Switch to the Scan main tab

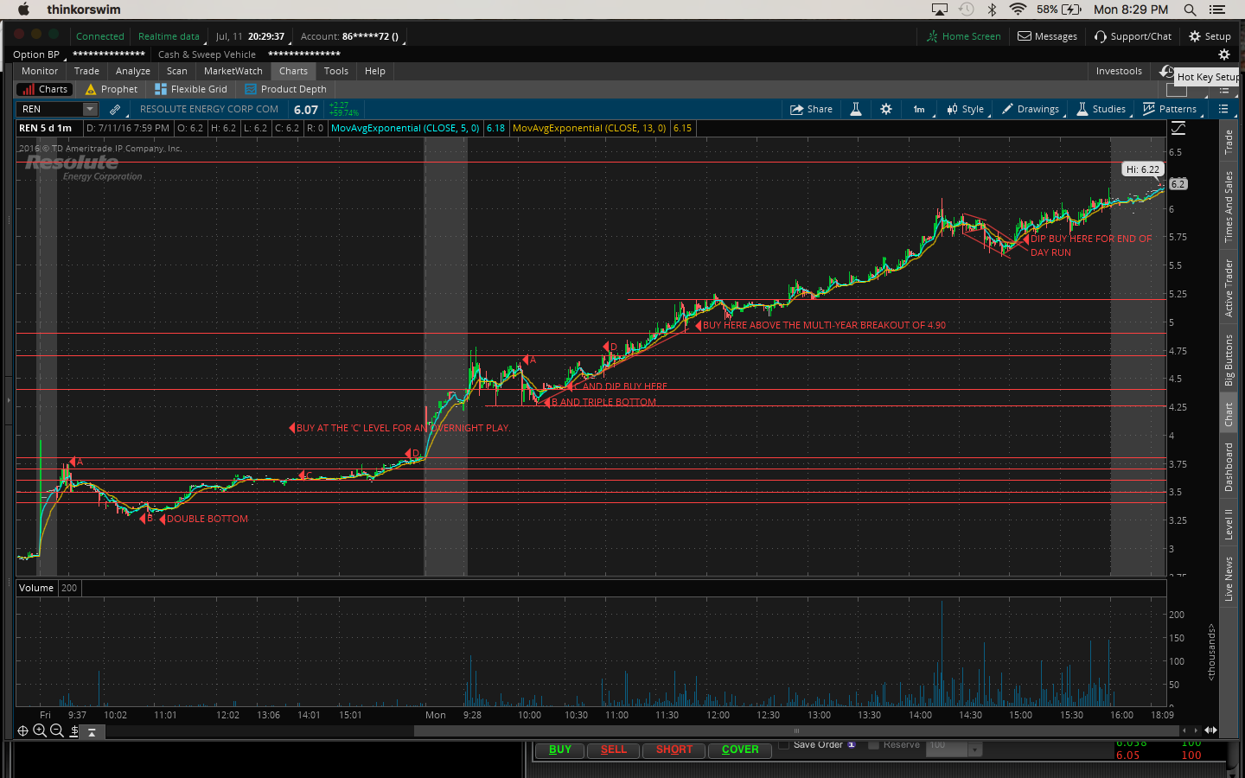(x=177, y=71)
